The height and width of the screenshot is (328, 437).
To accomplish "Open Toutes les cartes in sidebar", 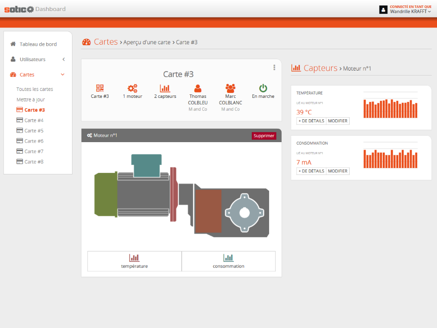I will (x=35, y=89).
